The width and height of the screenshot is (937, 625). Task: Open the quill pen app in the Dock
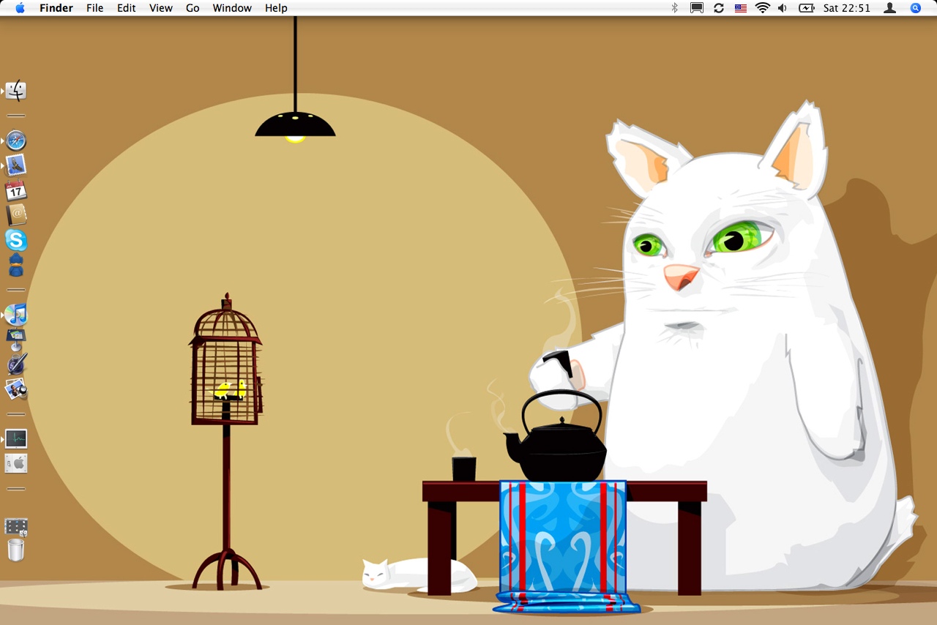[x=16, y=364]
